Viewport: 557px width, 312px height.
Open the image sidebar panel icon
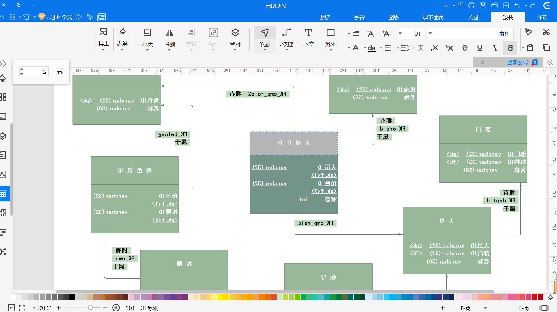coord(3,117)
